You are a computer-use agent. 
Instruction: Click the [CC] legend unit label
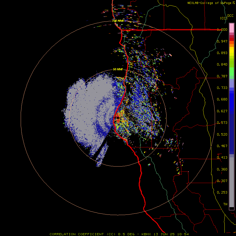tap(224, 18)
